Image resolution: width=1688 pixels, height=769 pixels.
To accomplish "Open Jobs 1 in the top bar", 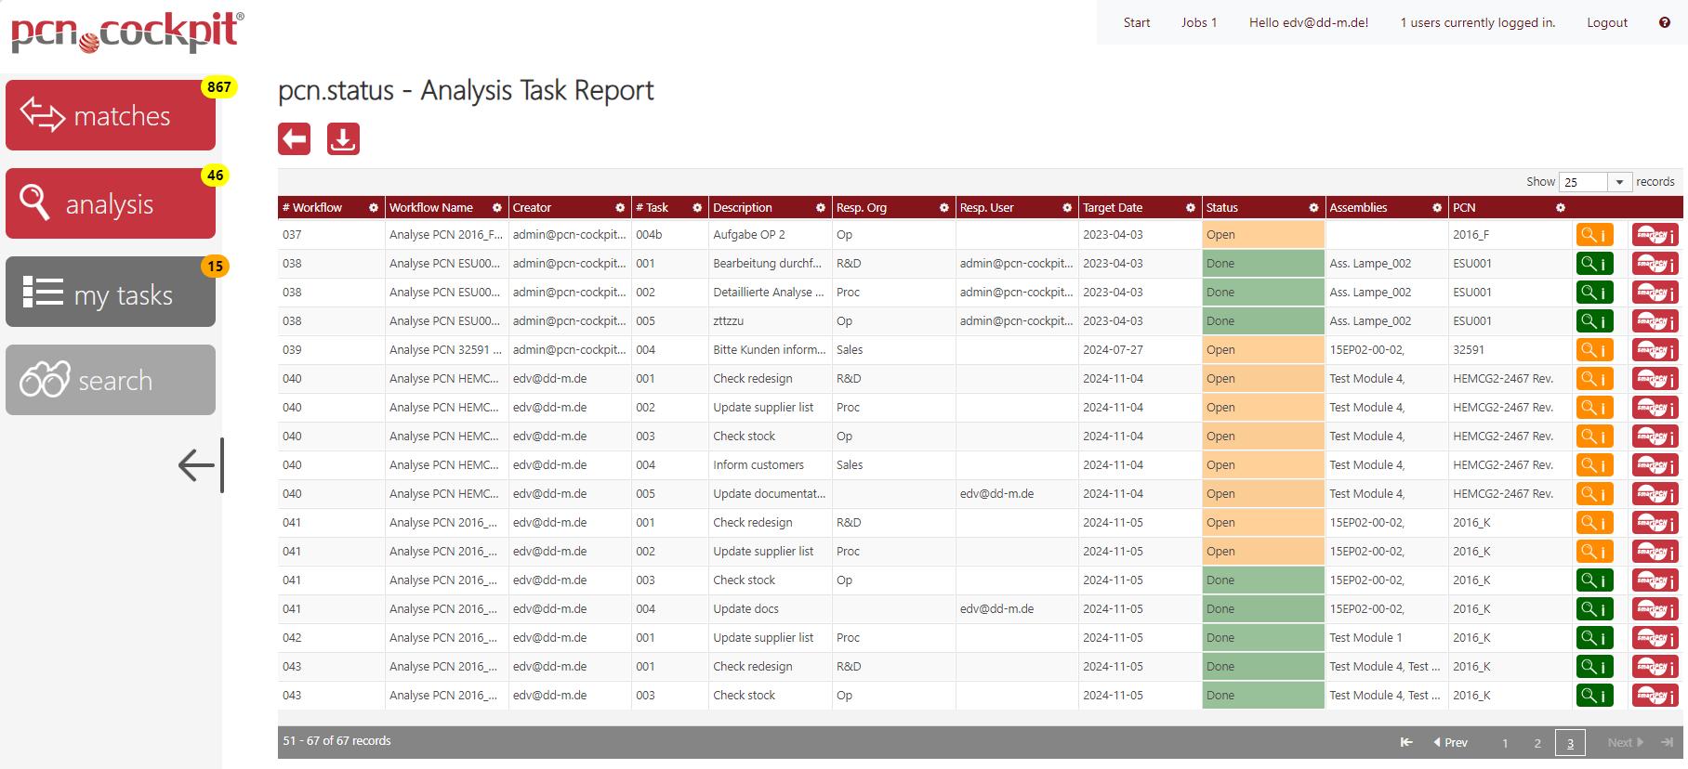I will tap(1199, 22).
